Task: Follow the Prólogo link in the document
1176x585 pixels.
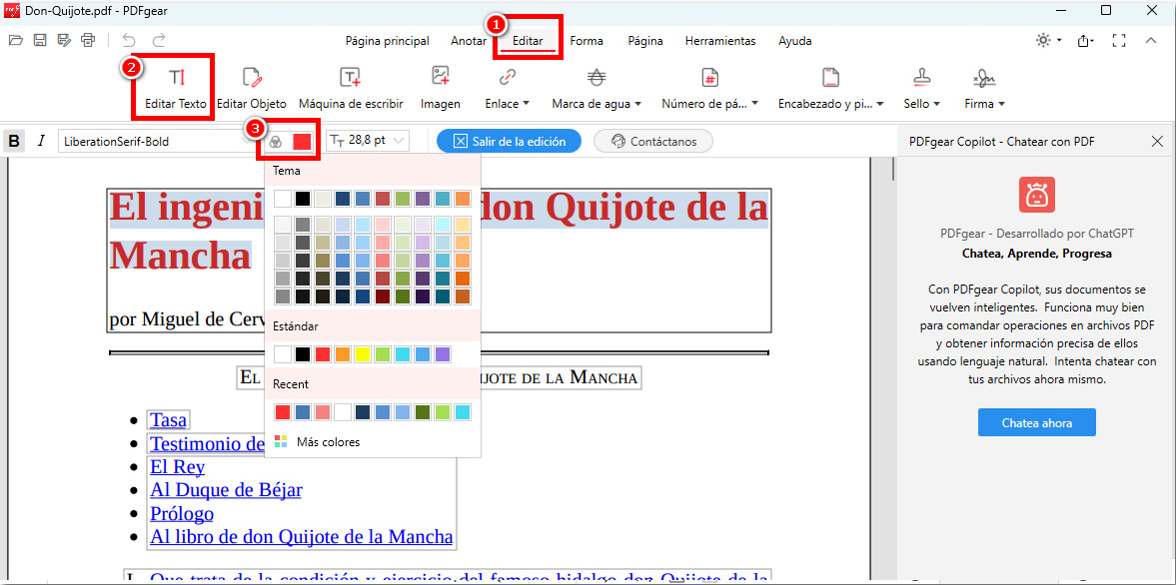Action: pos(181,513)
